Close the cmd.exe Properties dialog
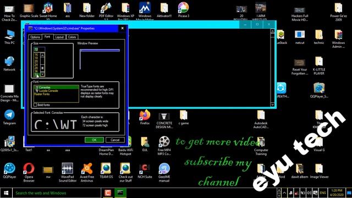The width and height of the screenshot is (352, 198). [x=122, y=28]
